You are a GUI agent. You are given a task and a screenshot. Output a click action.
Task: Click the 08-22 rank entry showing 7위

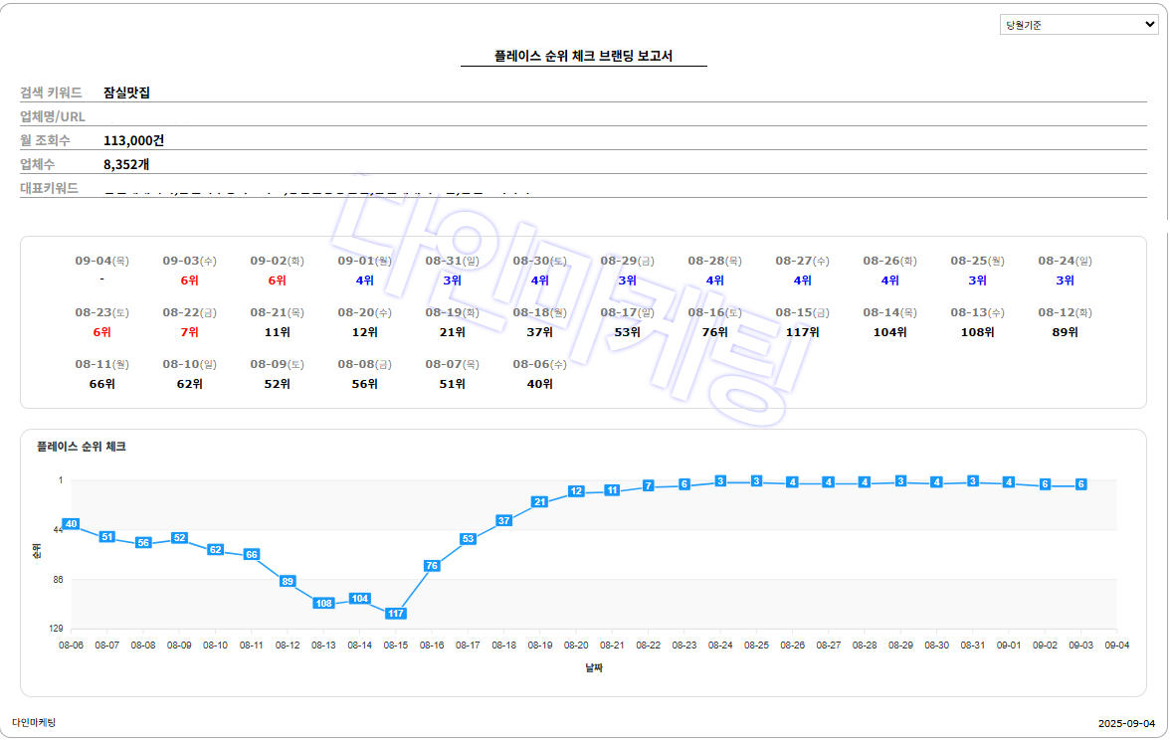[x=189, y=332]
